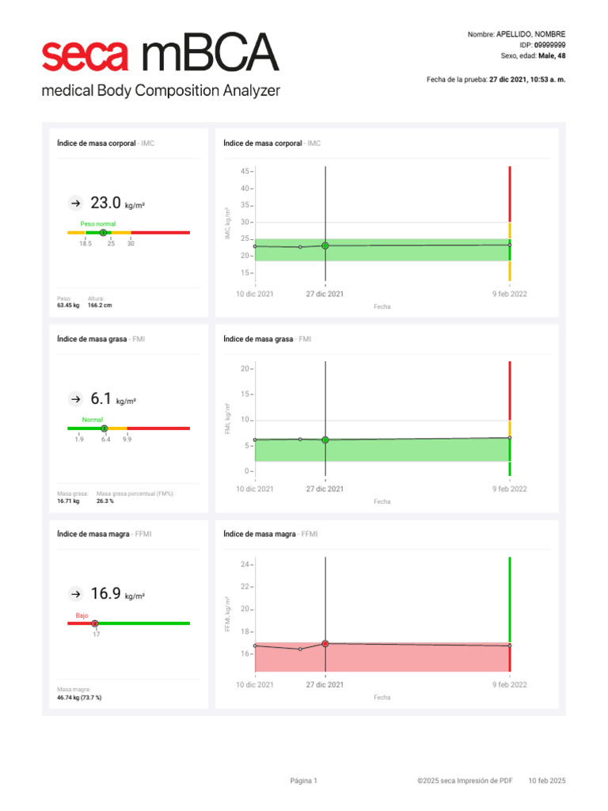This screenshot has height=811, width=608.
Task: Click green 27 dic data point in IMC chart
Action: coord(325,246)
